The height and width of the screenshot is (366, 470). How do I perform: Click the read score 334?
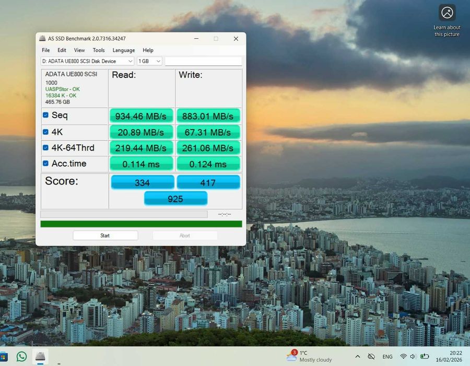click(143, 182)
